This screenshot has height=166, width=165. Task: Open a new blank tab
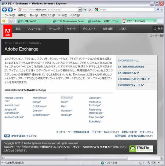click(160, 21)
